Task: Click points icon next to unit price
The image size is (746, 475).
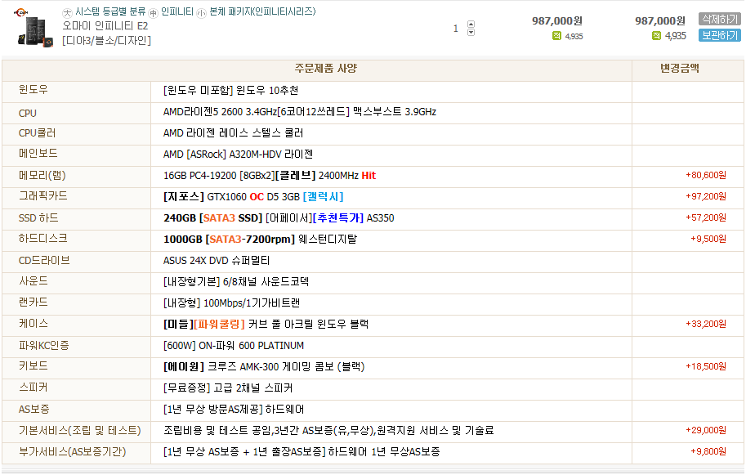Action: [x=556, y=36]
